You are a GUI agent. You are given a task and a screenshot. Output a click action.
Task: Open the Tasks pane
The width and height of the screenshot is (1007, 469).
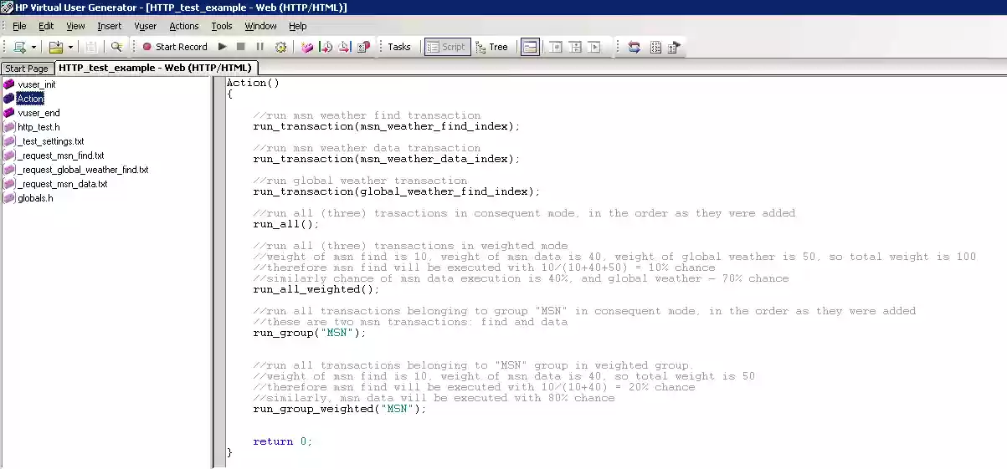click(399, 47)
